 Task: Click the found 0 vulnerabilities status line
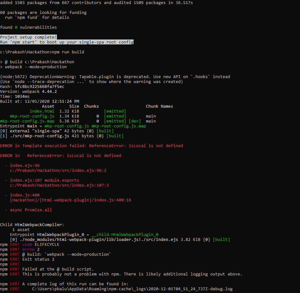(x=28, y=27)
